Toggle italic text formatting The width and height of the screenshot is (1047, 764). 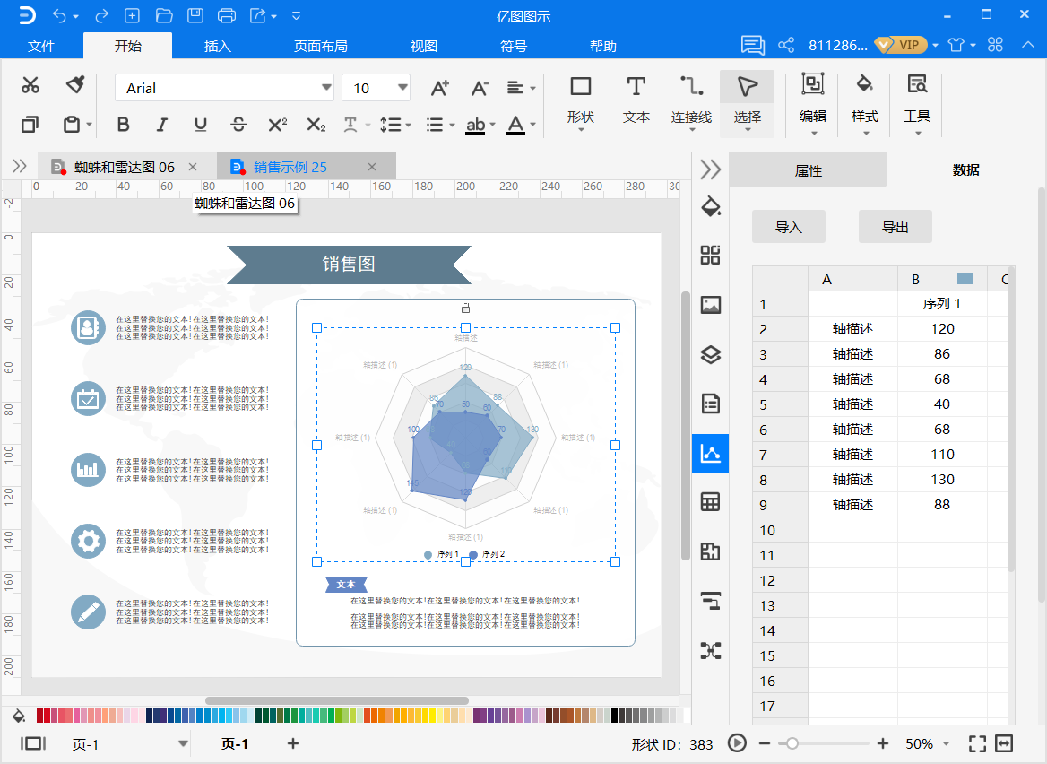pyautogui.click(x=162, y=125)
